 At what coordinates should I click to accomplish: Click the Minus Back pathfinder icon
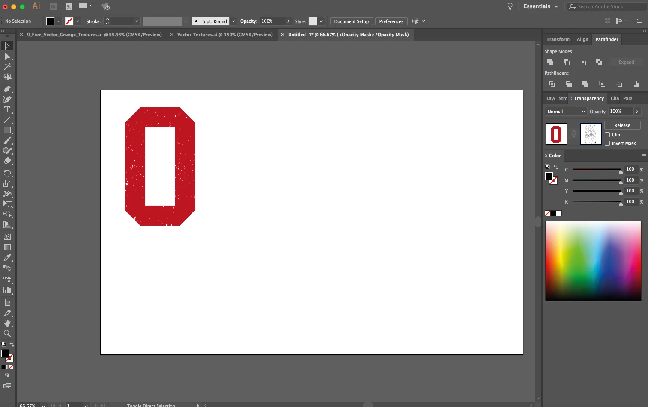636,84
